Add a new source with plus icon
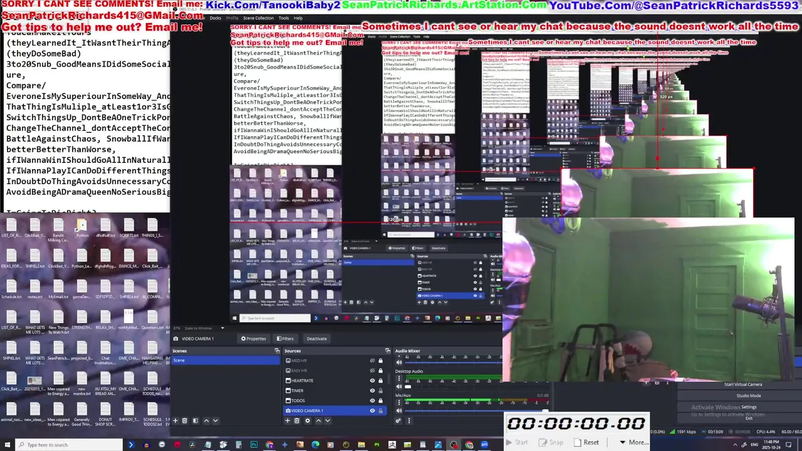The image size is (802, 451). point(288,420)
